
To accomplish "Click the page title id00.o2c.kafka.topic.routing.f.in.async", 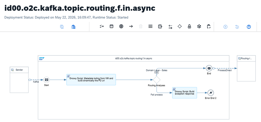I will click(x=80, y=8).
